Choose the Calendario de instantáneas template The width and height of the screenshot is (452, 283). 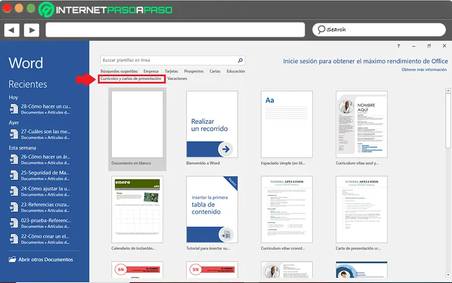pyautogui.click(x=137, y=213)
